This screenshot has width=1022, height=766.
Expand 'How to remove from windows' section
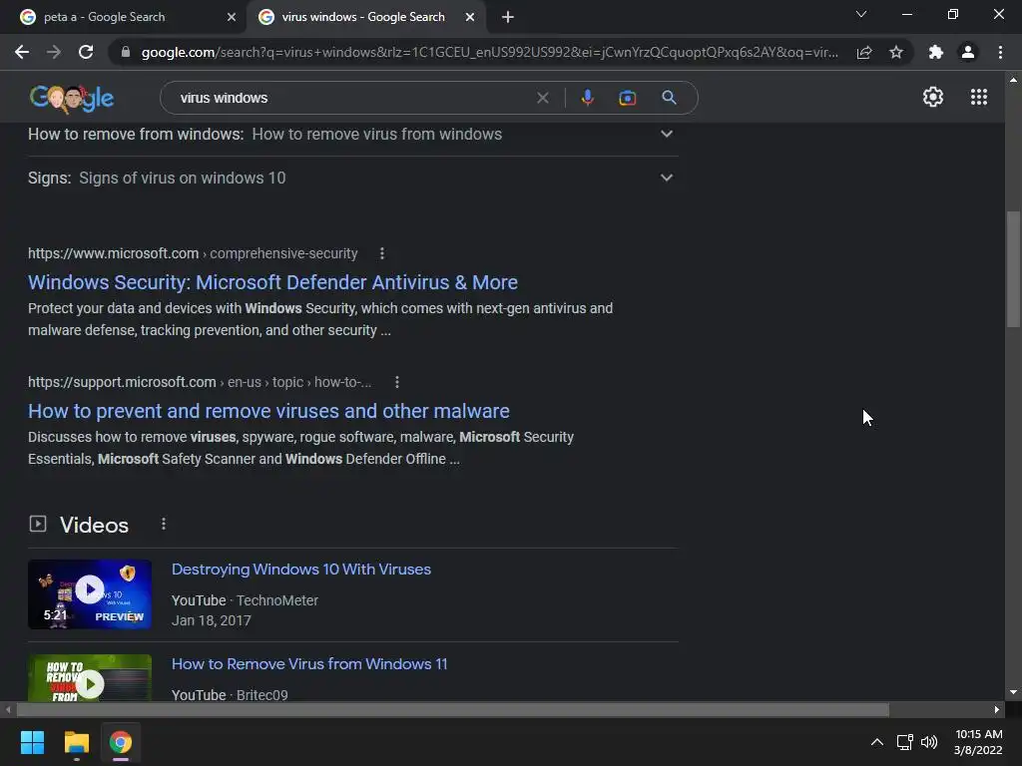pyautogui.click(x=666, y=135)
